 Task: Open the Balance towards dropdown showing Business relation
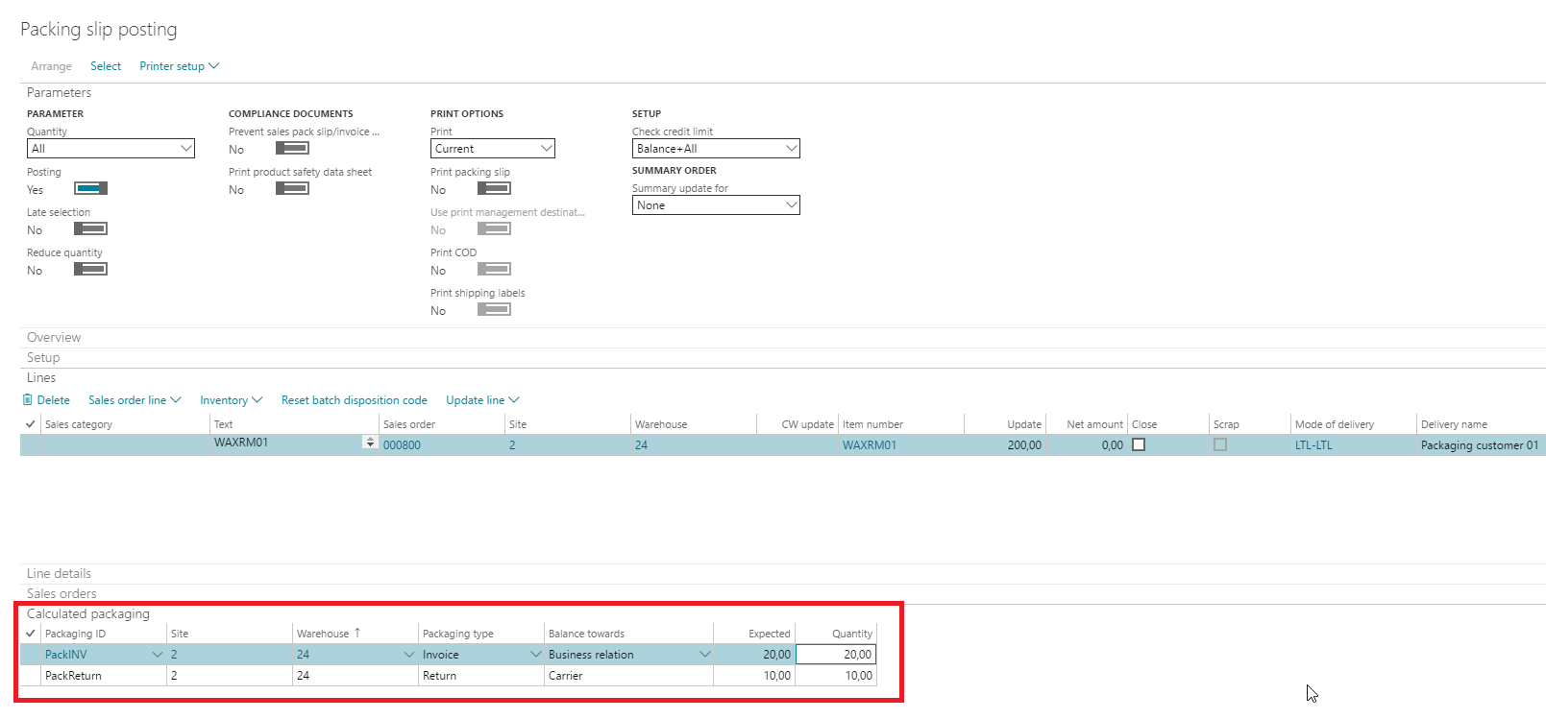coord(705,655)
